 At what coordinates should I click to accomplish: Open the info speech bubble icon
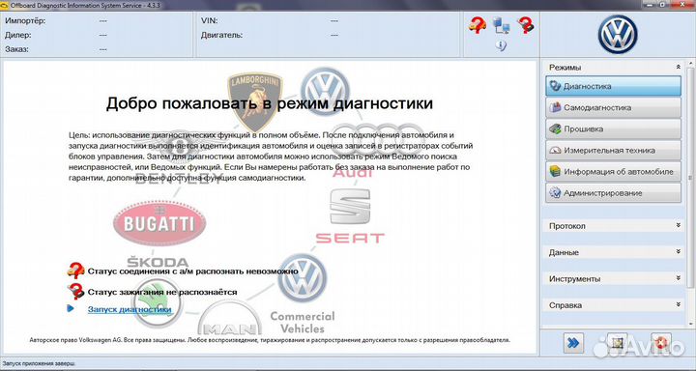[501, 45]
